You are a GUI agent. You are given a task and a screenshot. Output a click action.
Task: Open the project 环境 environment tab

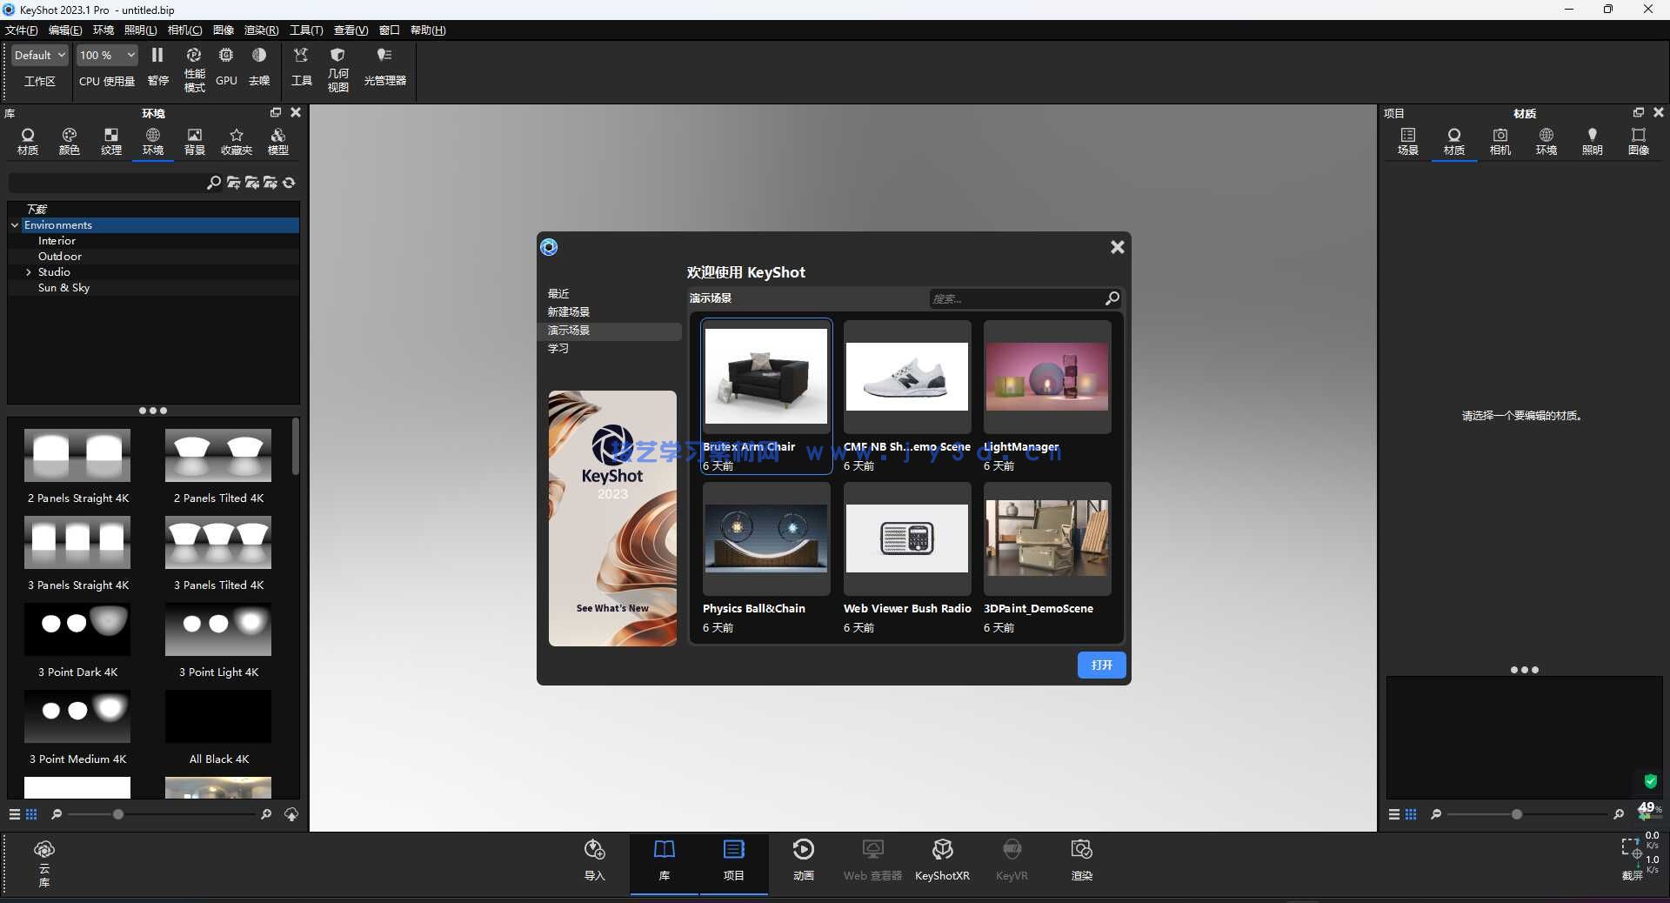(1546, 142)
